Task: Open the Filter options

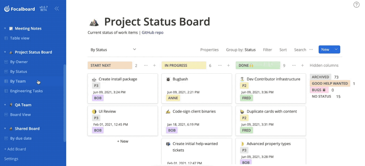Action: click(x=267, y=50)
